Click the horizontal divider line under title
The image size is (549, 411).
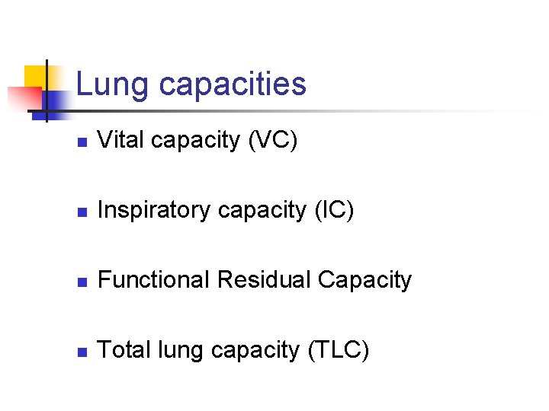click(305, 112)
